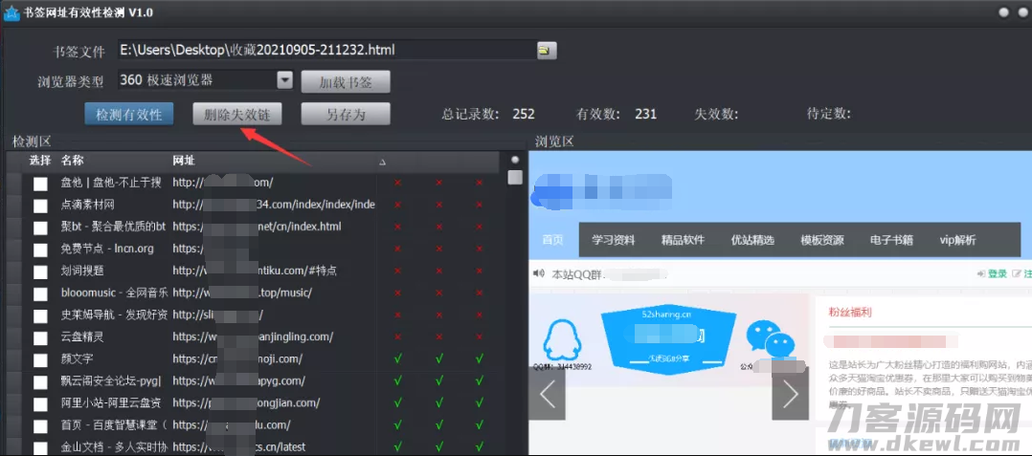Click the 名称 column header

coord(73,161)
